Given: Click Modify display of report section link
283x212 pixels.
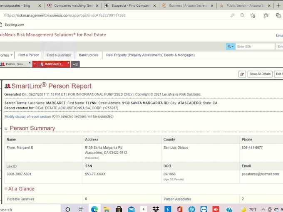Looking at the screenshot, I should [x=27, y=117].
